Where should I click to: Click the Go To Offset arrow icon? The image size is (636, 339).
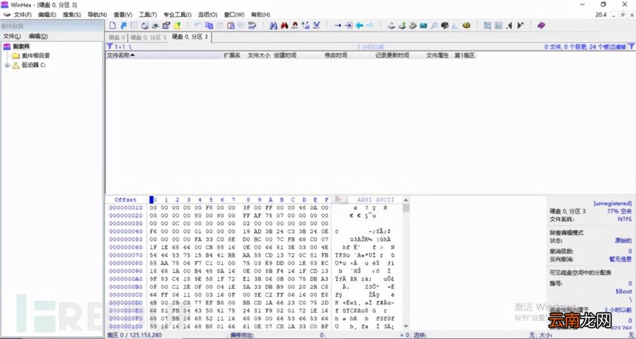[338, 26]
